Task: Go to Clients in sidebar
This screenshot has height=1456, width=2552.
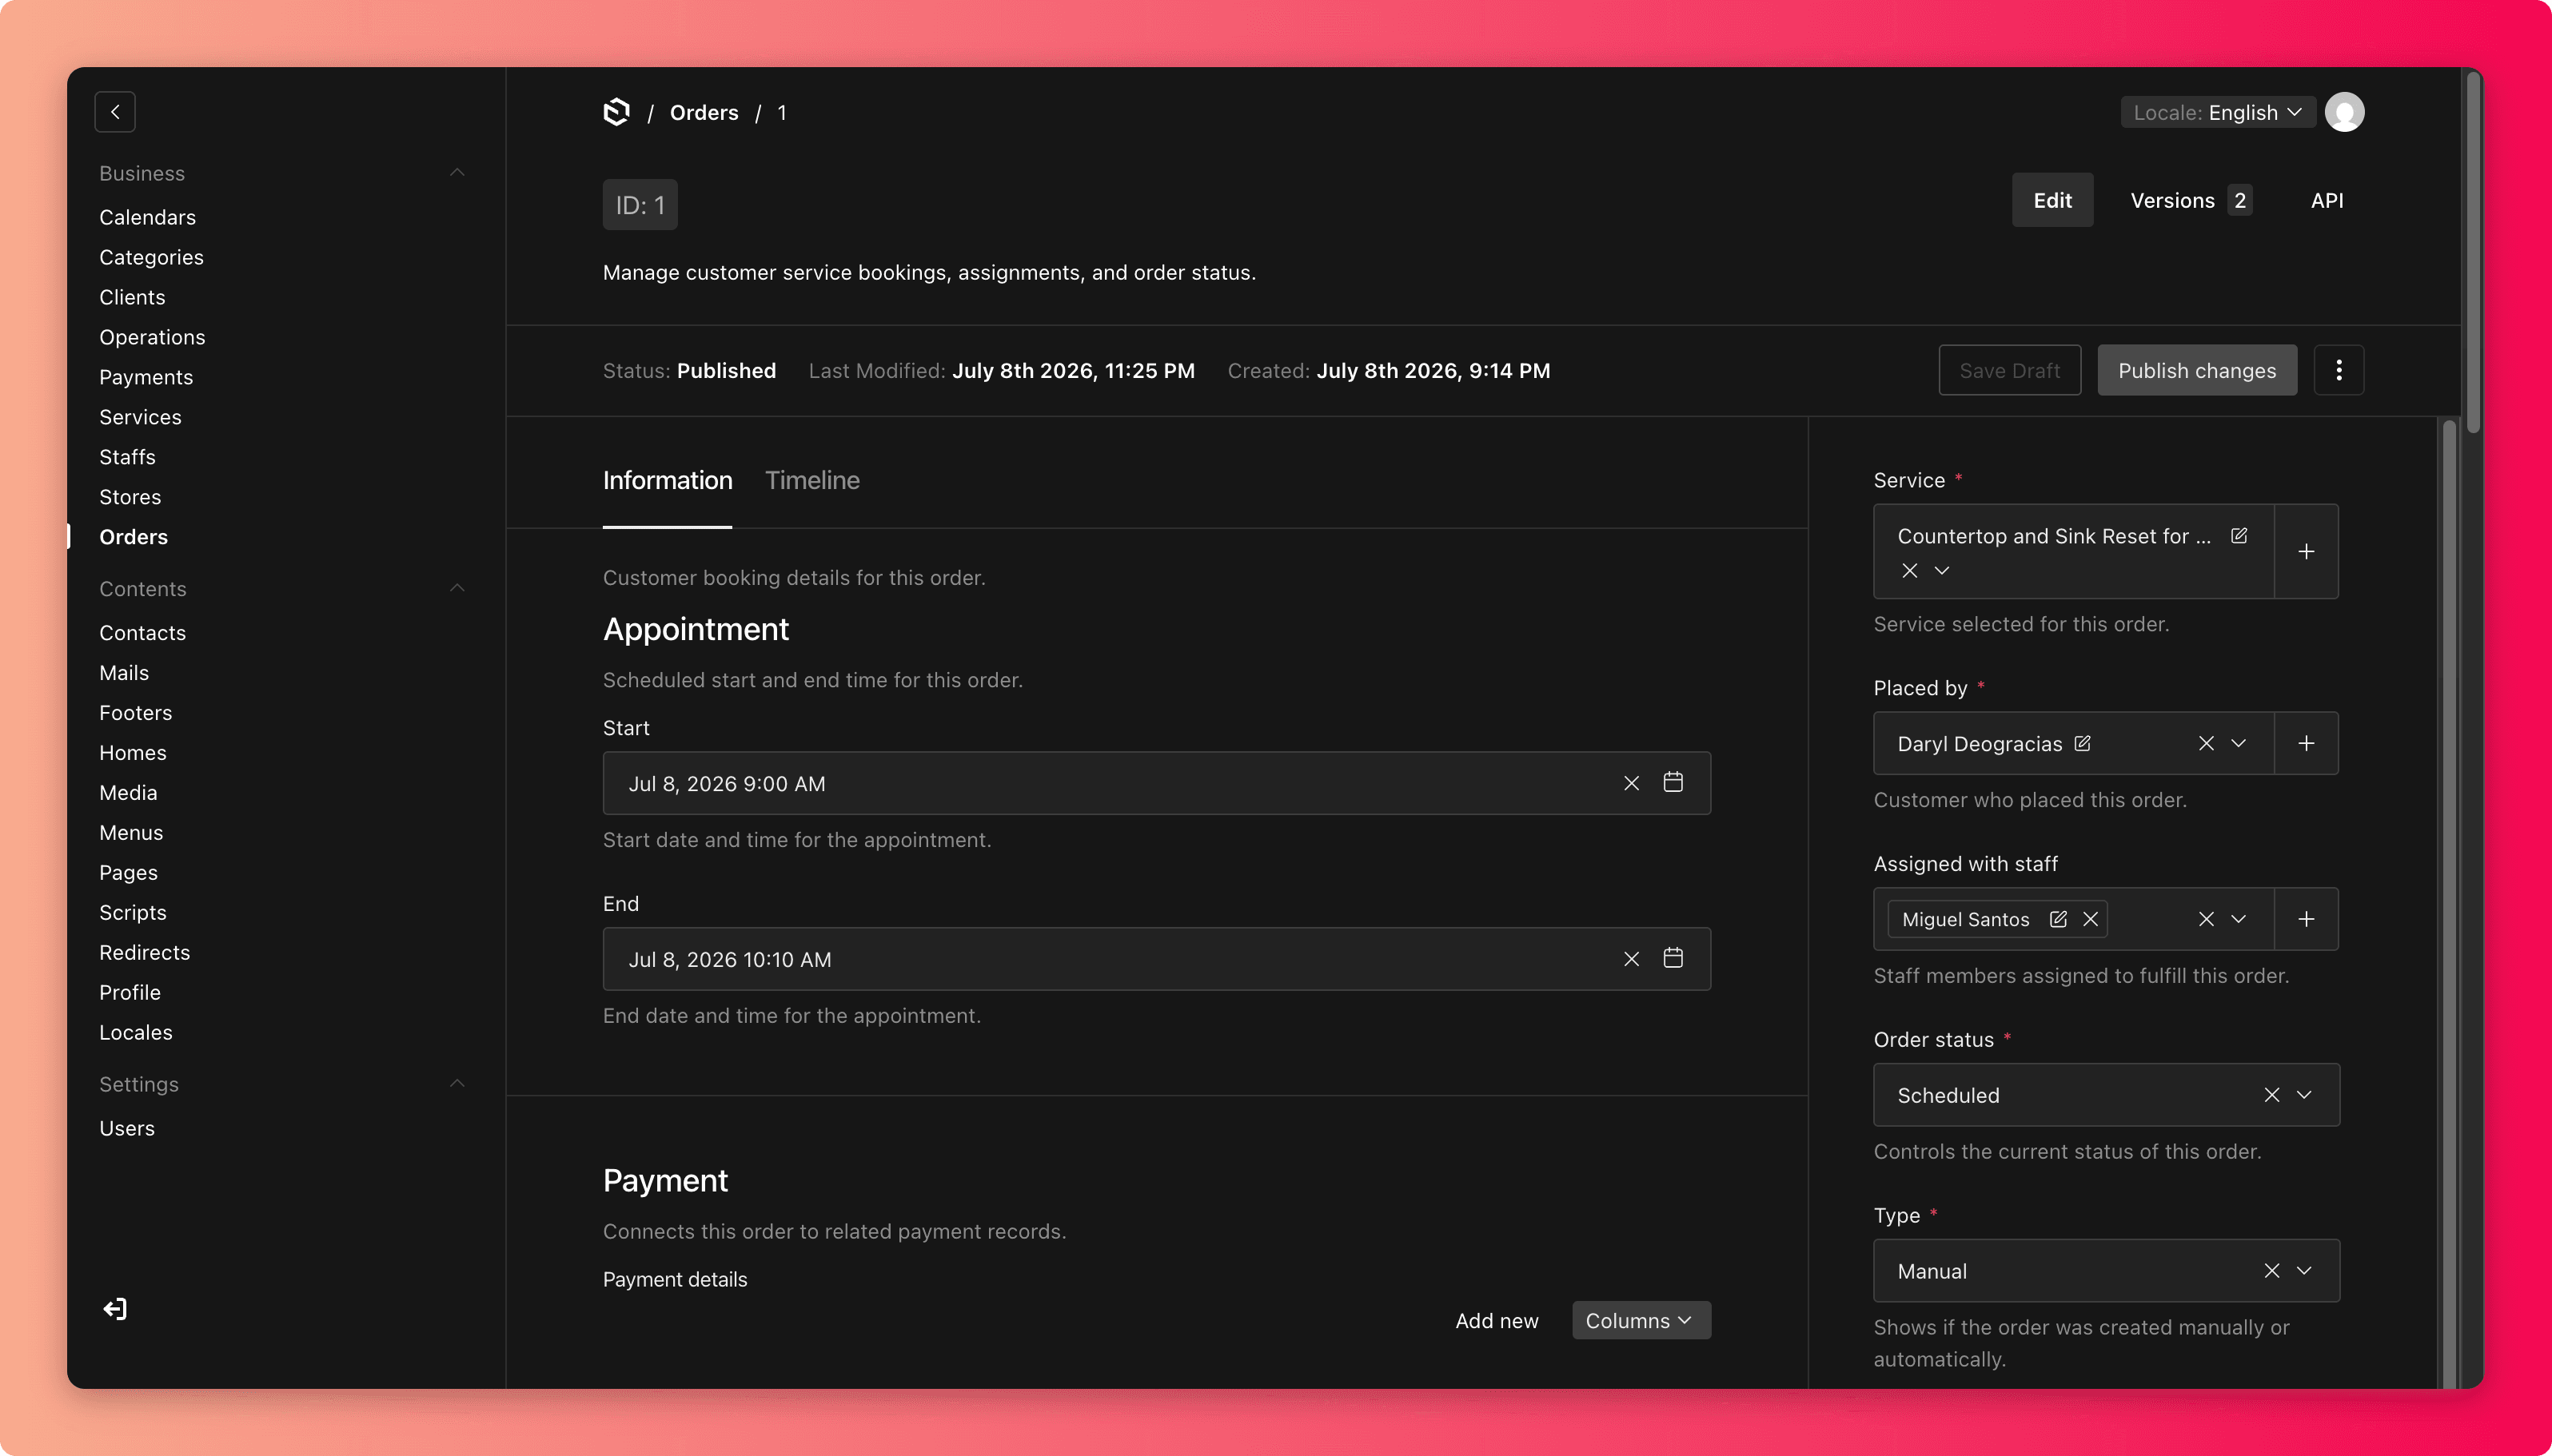Action: click(132, 297)
